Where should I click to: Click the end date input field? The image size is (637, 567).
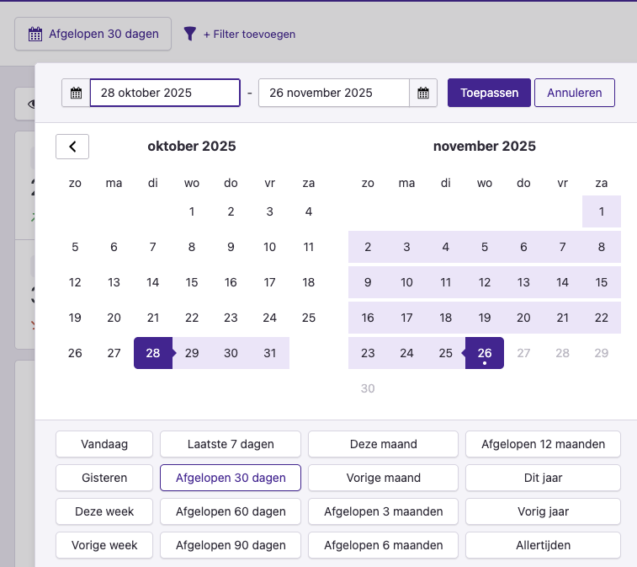tap(333, 93)
